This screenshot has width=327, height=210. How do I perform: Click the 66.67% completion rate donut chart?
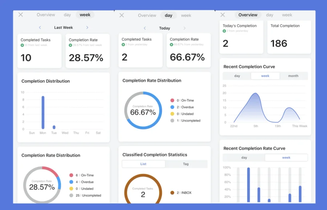143,110
